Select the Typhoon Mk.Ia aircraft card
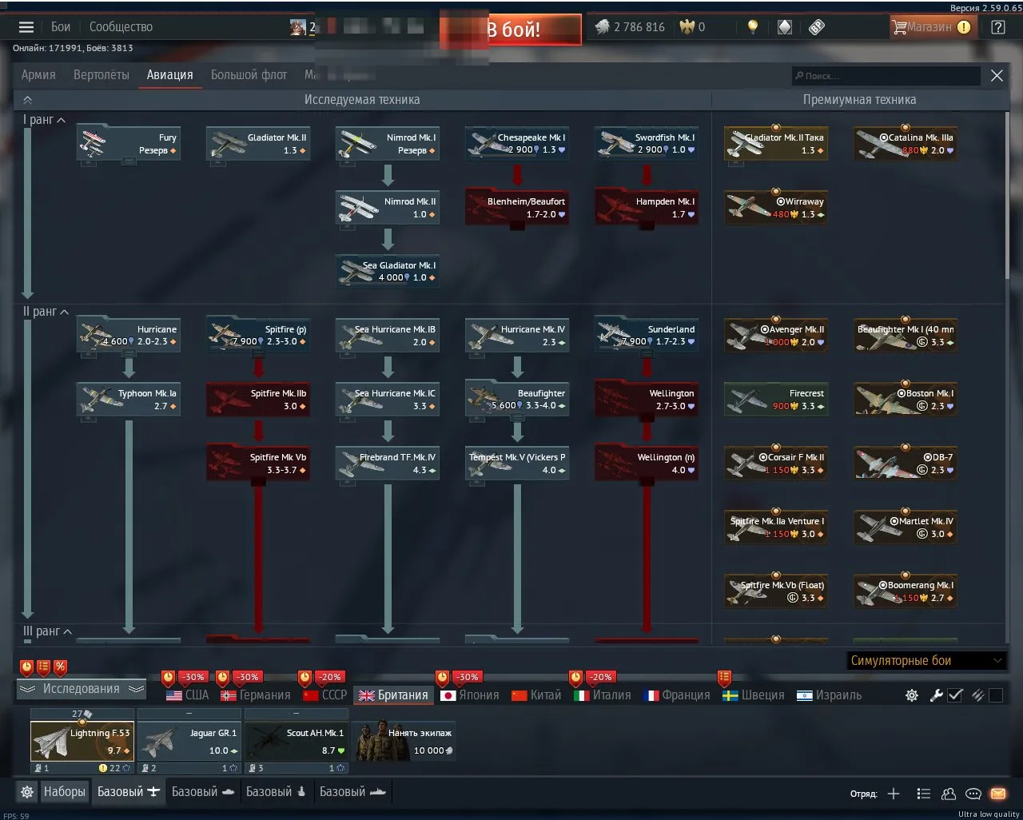The width and height of the screenshot is (1023, 820). [129, 400]
